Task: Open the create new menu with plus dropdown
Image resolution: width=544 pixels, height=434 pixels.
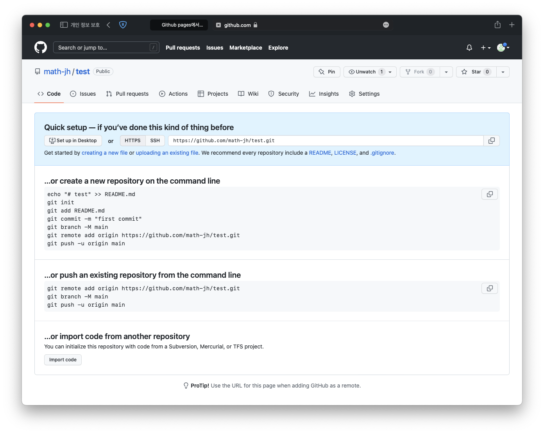Action: pyautogui.click(x=485, y=47)
